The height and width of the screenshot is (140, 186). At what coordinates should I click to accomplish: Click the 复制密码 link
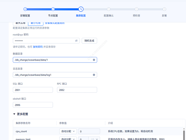point(38,47)
